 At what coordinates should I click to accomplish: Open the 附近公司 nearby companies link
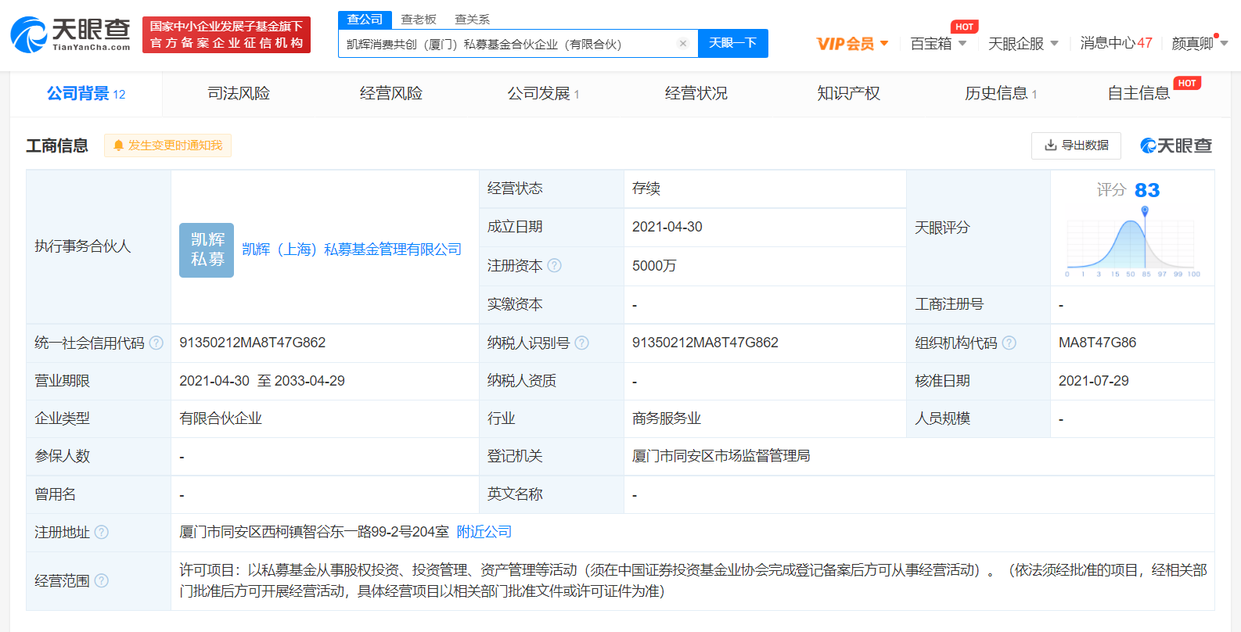(484, 532)
